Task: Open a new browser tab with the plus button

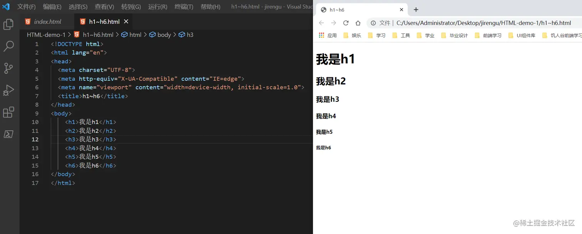Action: click(x=416, y=10)
